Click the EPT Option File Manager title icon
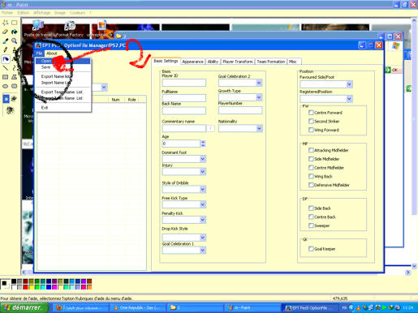The height and width of the screenshot is (313, 418). click(x=38, y=45)
